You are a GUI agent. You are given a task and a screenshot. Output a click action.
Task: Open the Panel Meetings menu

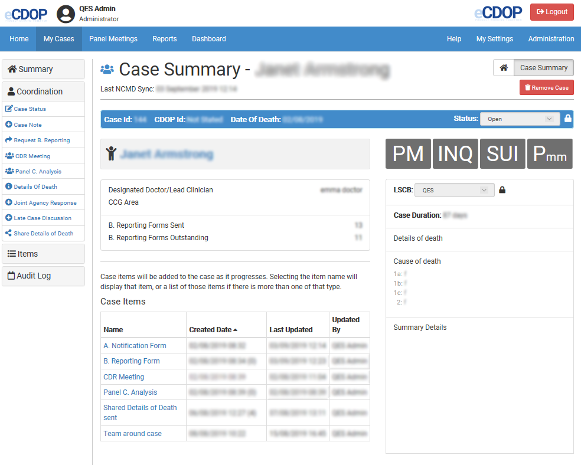[113, 39]
